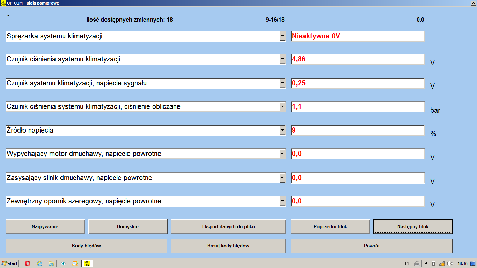Open the Zewnętrzny opornik szeregowy dropdown
Image resolution: width=477 pixels, height=268 pixels.
[282, 201]
